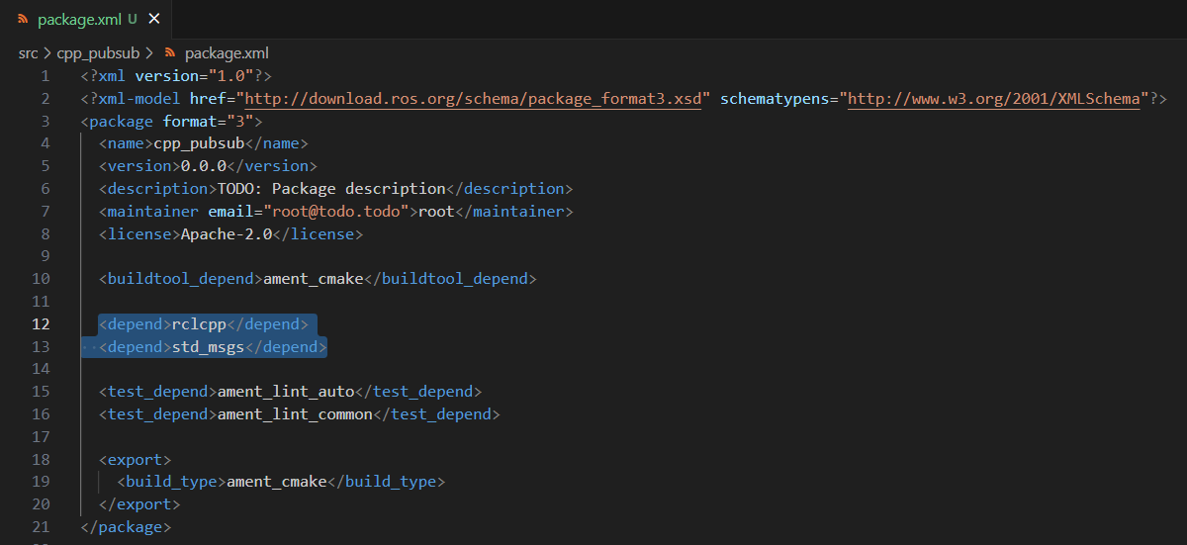Click the RSS-style file icon in package.xml tab
This screenshot has height=545, width=1187.
tap(22, 19)
